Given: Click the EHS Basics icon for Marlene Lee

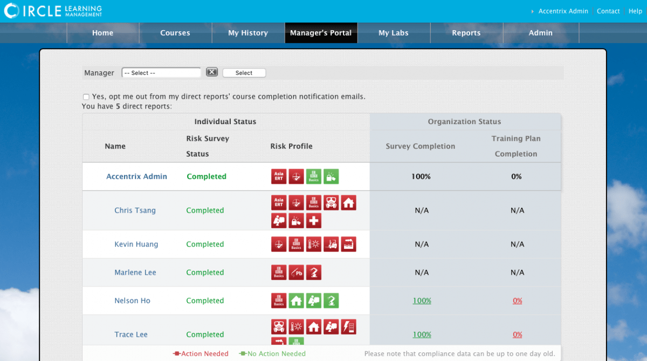Looking at the screenshot, I should tap(279, 273).
